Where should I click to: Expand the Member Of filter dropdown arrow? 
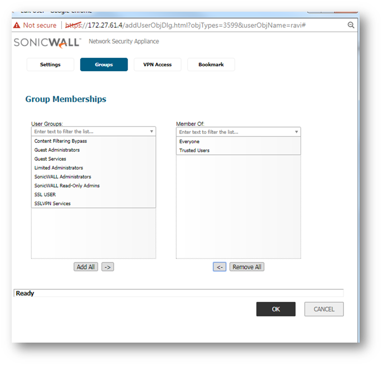point(296,132)
